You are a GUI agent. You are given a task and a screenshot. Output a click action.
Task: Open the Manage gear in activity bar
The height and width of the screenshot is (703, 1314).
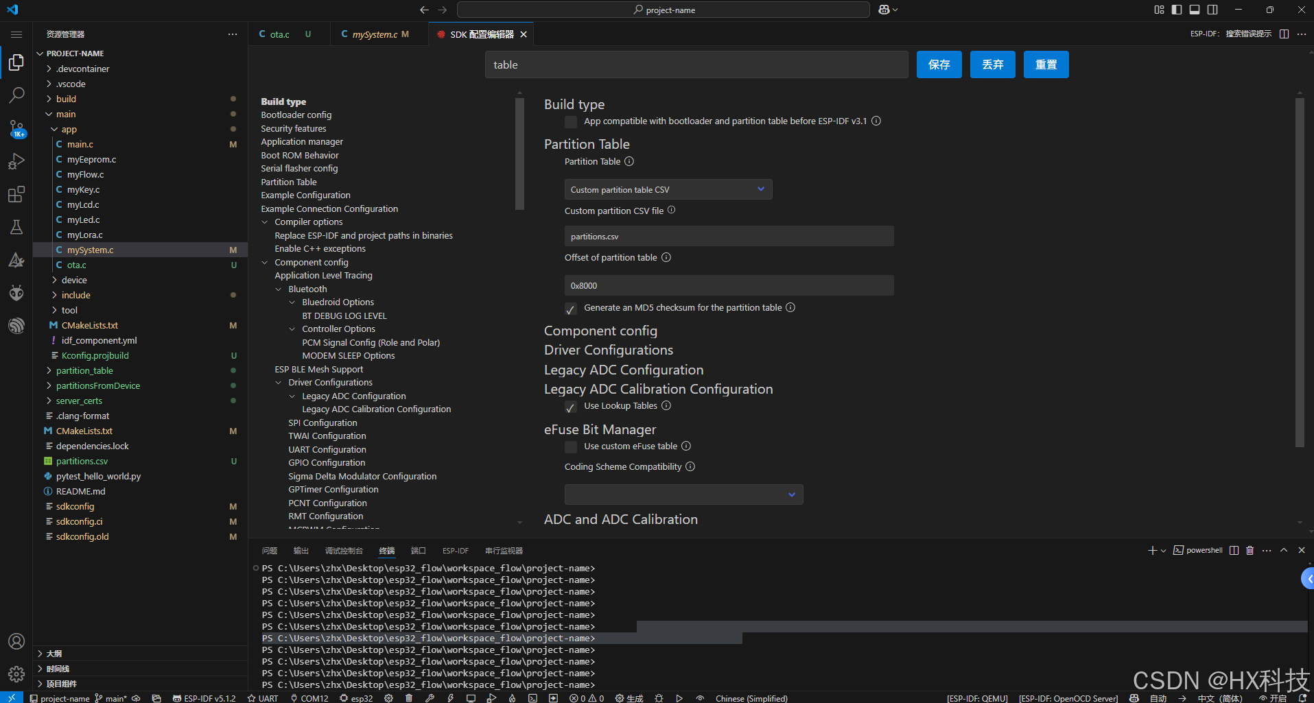point(16,674)
